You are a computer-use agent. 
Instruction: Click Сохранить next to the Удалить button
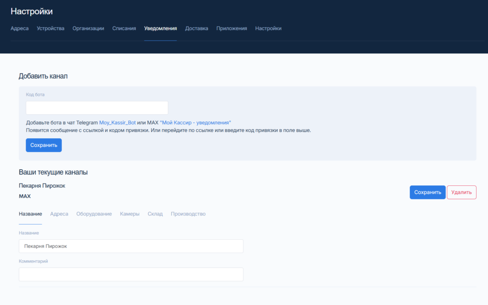tap(427, 193)
